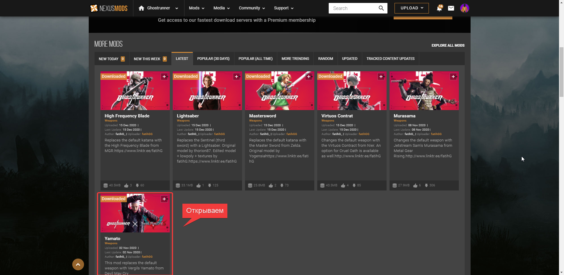
Task: Open the Virtuos Contrat thumbnail image
Action: click(x=352, y=91)
